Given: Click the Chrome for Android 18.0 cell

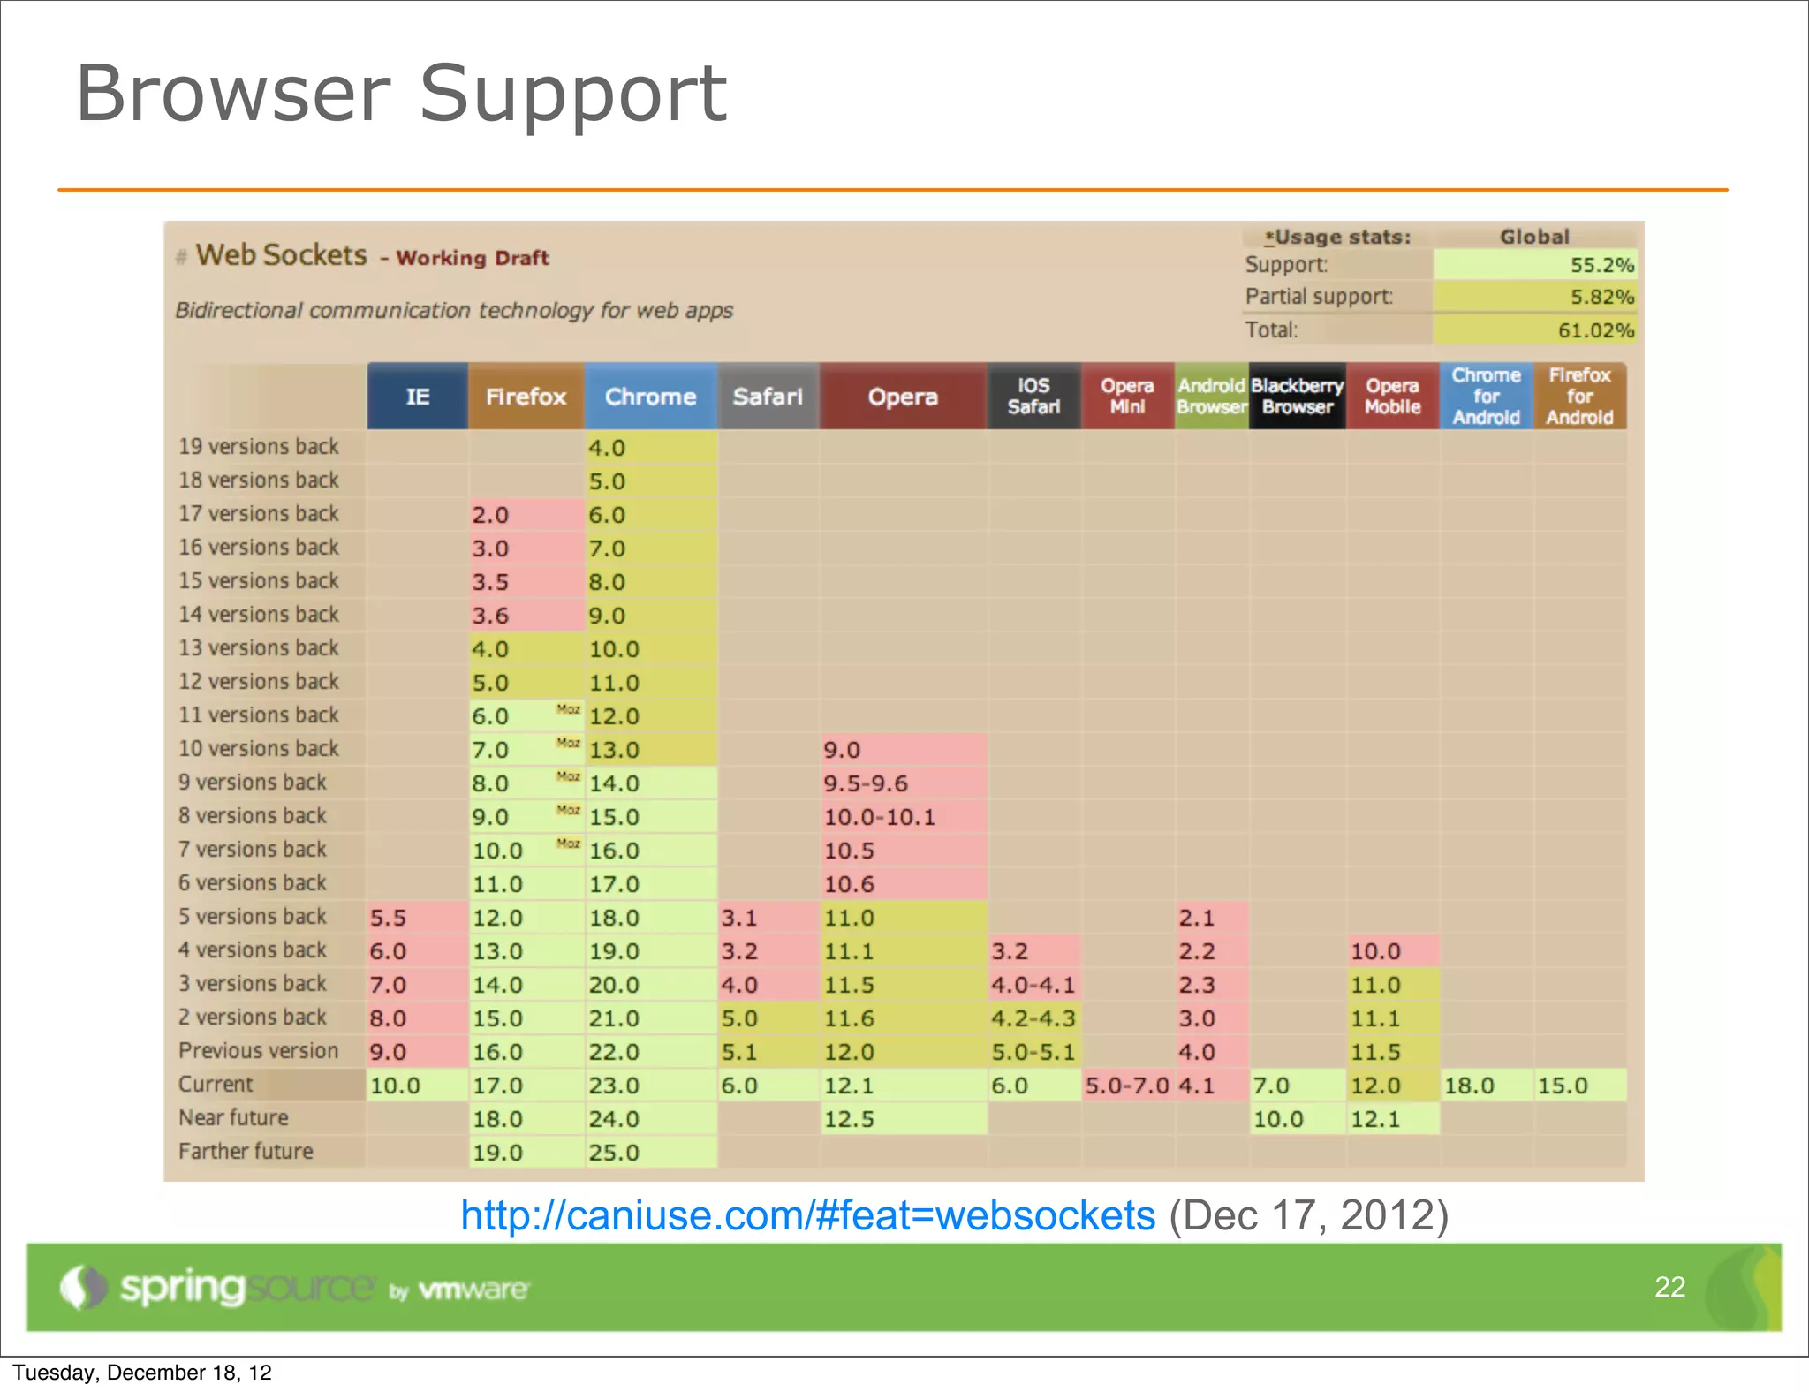Looking at the screenshot, I should coord(1487,1086).
